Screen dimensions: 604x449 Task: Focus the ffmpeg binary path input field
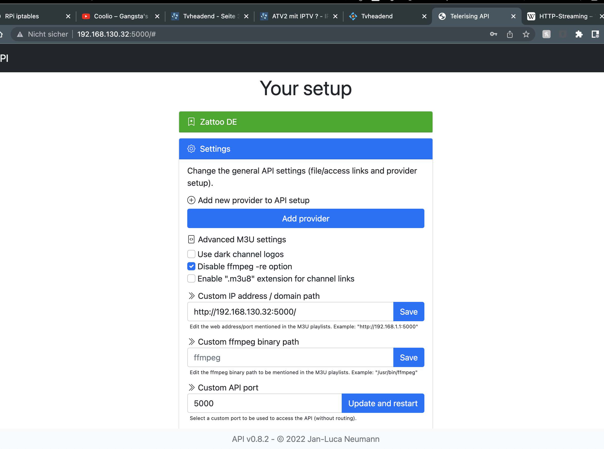click(290, 357)
